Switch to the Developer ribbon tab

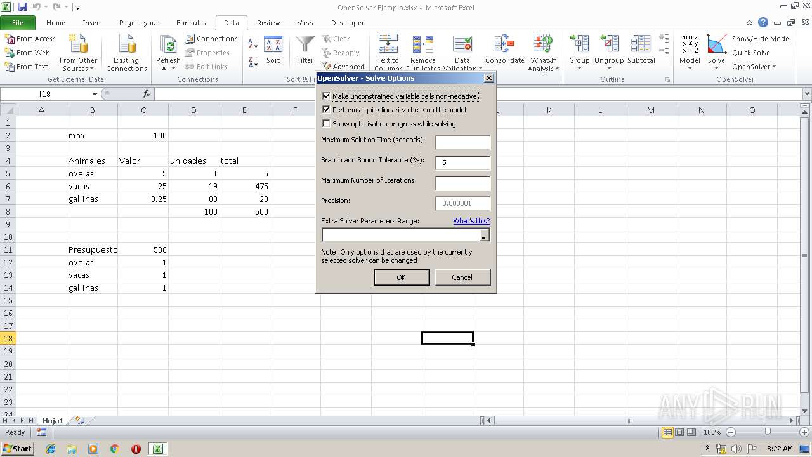tap(348, 22)
